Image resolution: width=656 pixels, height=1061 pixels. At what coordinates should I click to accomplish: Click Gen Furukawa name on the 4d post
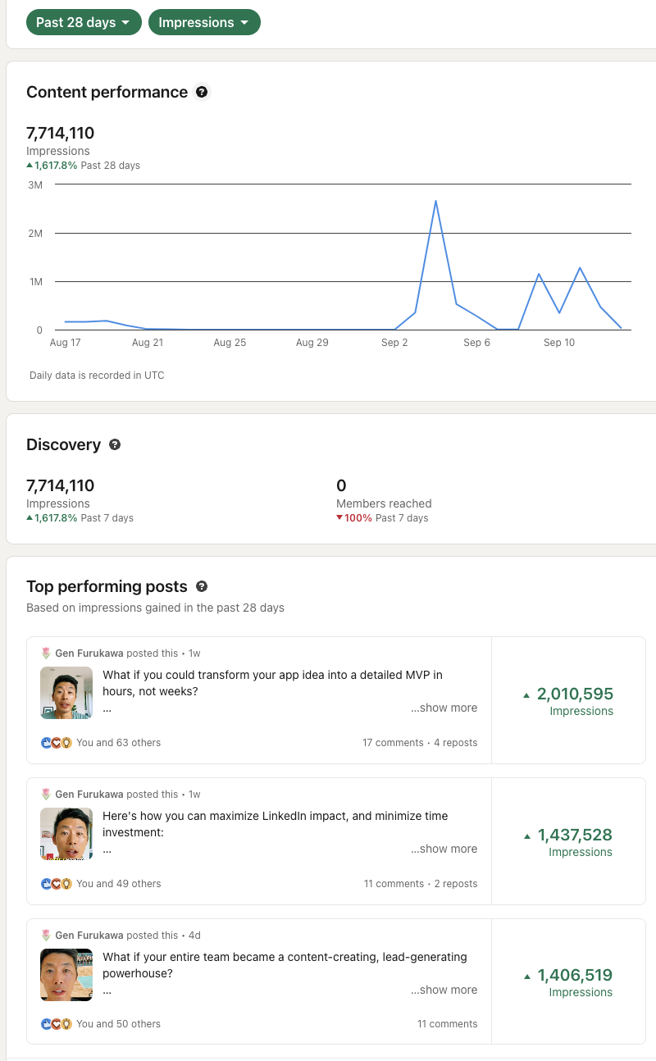point(89,936)
